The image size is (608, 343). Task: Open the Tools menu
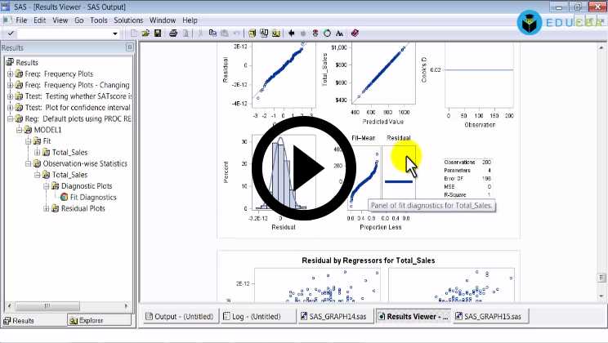coord(99,20)
